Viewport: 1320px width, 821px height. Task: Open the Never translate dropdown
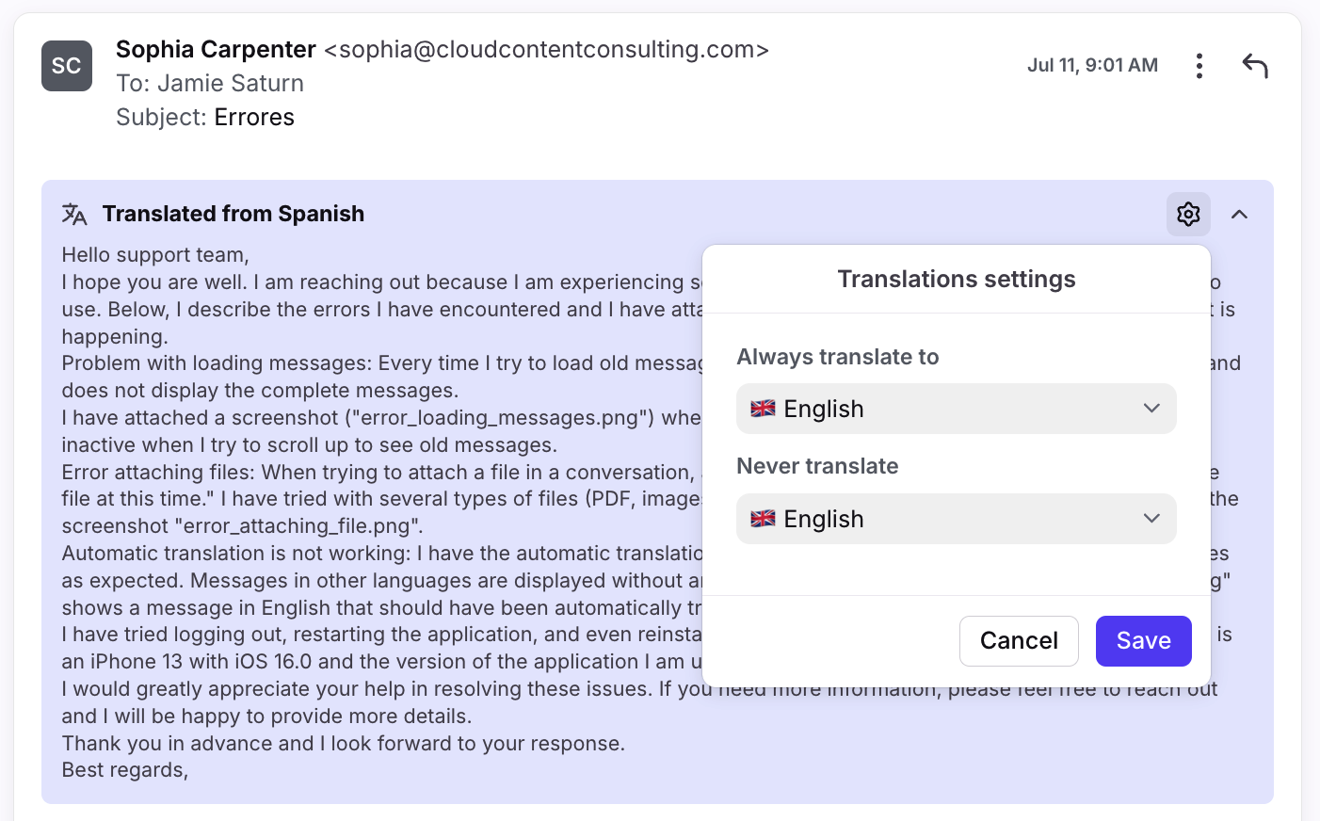(x=956, y=519)
